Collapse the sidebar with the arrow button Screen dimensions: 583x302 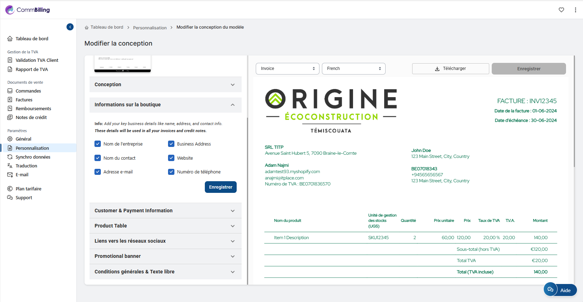tap(70, 27)
